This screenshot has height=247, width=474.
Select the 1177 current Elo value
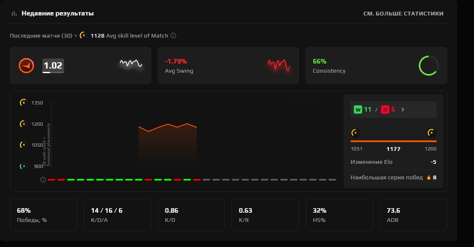pyautogui.click(x=393, y=149)
